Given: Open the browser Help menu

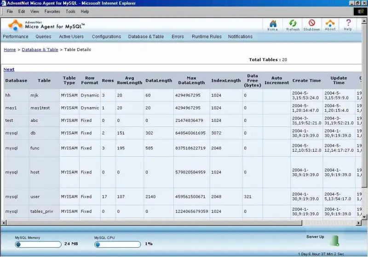Looking at the screenshot, I should [x=85, y=11].
